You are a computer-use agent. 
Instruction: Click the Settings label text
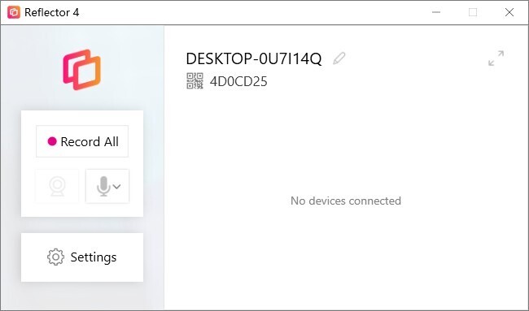point(94,257)
